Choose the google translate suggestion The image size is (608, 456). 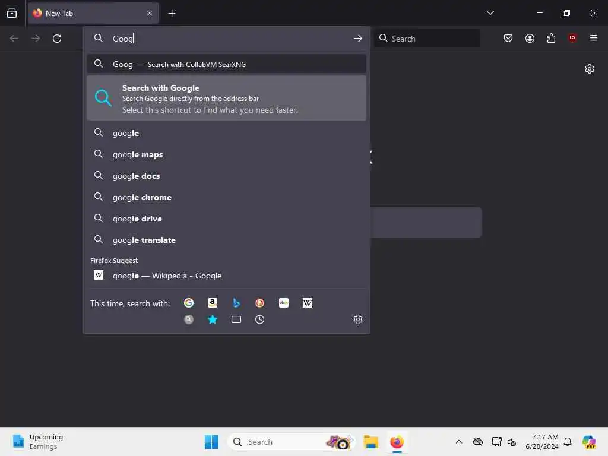pyautogui.click(x=227, y=240)
